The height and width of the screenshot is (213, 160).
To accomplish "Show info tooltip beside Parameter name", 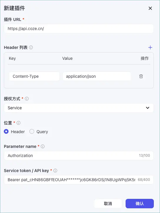I will pos(43,146).
